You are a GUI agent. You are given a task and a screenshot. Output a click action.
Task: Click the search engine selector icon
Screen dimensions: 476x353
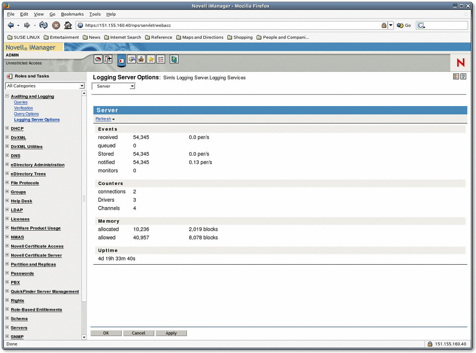[421, 26]
